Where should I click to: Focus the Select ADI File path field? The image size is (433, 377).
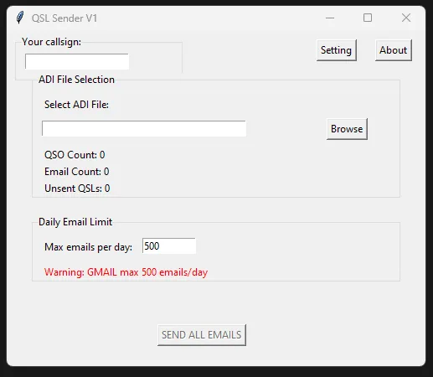point(144,129)
